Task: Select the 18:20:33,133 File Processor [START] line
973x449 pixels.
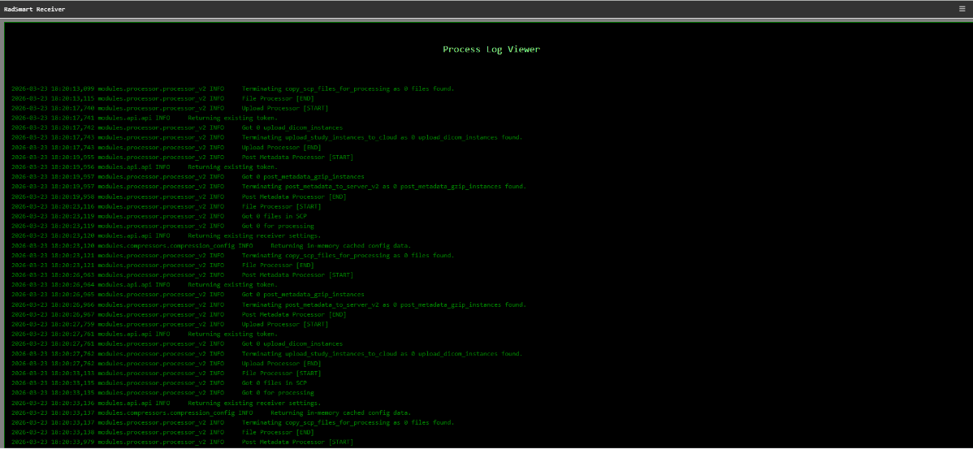Action: coord(166,373)
